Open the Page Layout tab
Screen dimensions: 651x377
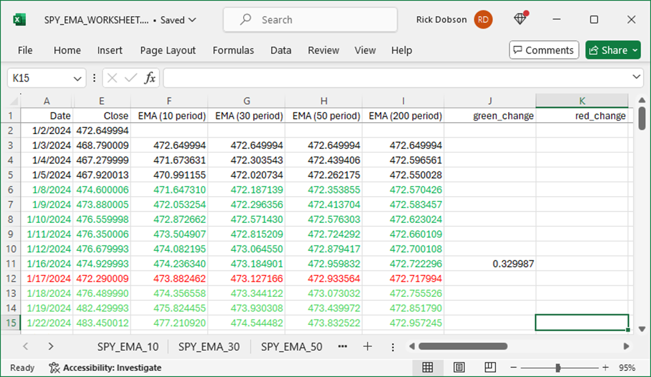[168, 50]
